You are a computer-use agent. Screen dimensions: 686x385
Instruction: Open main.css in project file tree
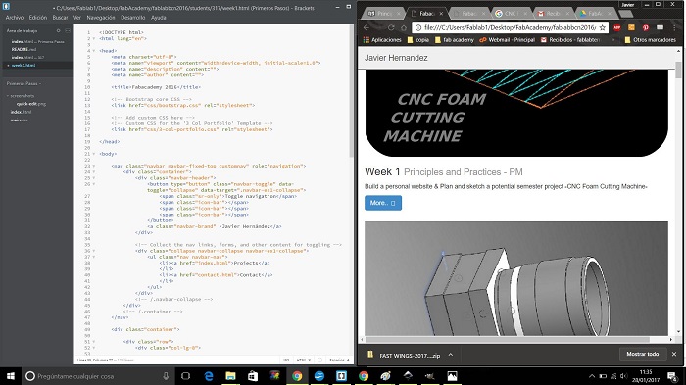20,120
